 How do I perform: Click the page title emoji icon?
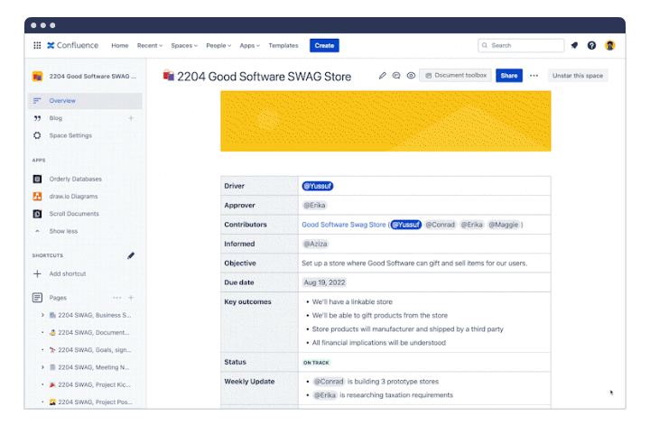168,76
